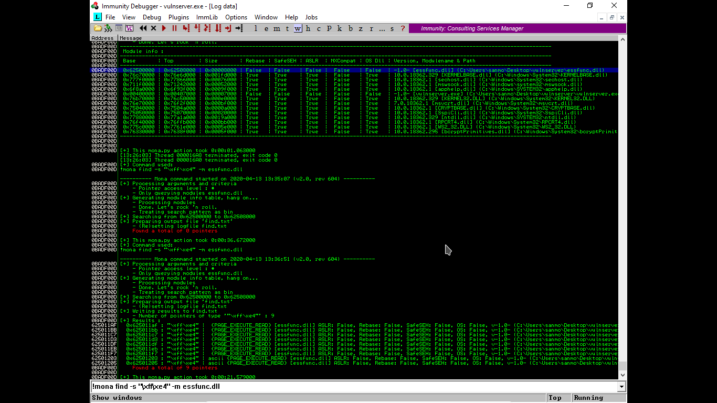
Task: Click Execute till return icon
Action: 228,28
